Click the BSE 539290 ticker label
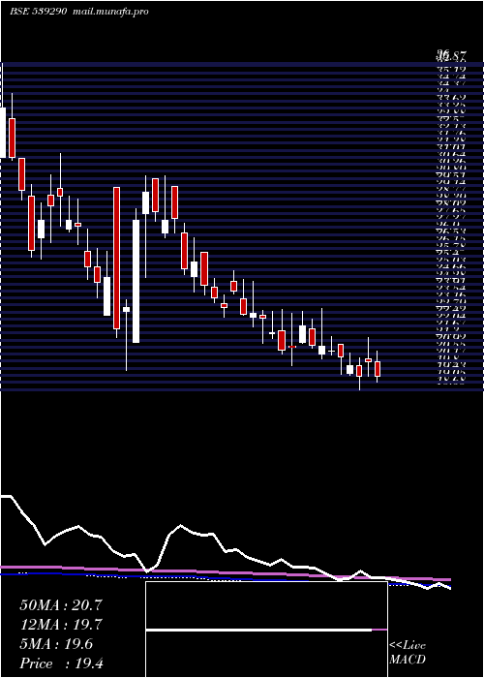 click(38, 12)
